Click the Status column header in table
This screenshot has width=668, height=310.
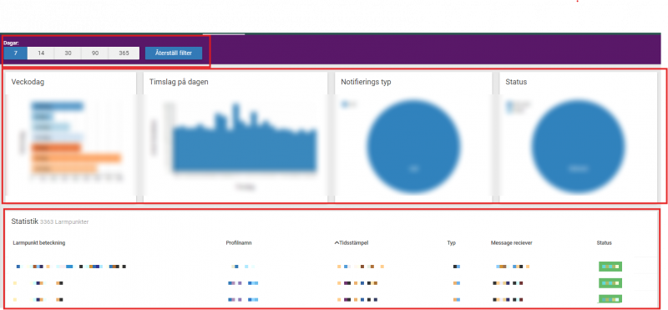coord(604,242)
